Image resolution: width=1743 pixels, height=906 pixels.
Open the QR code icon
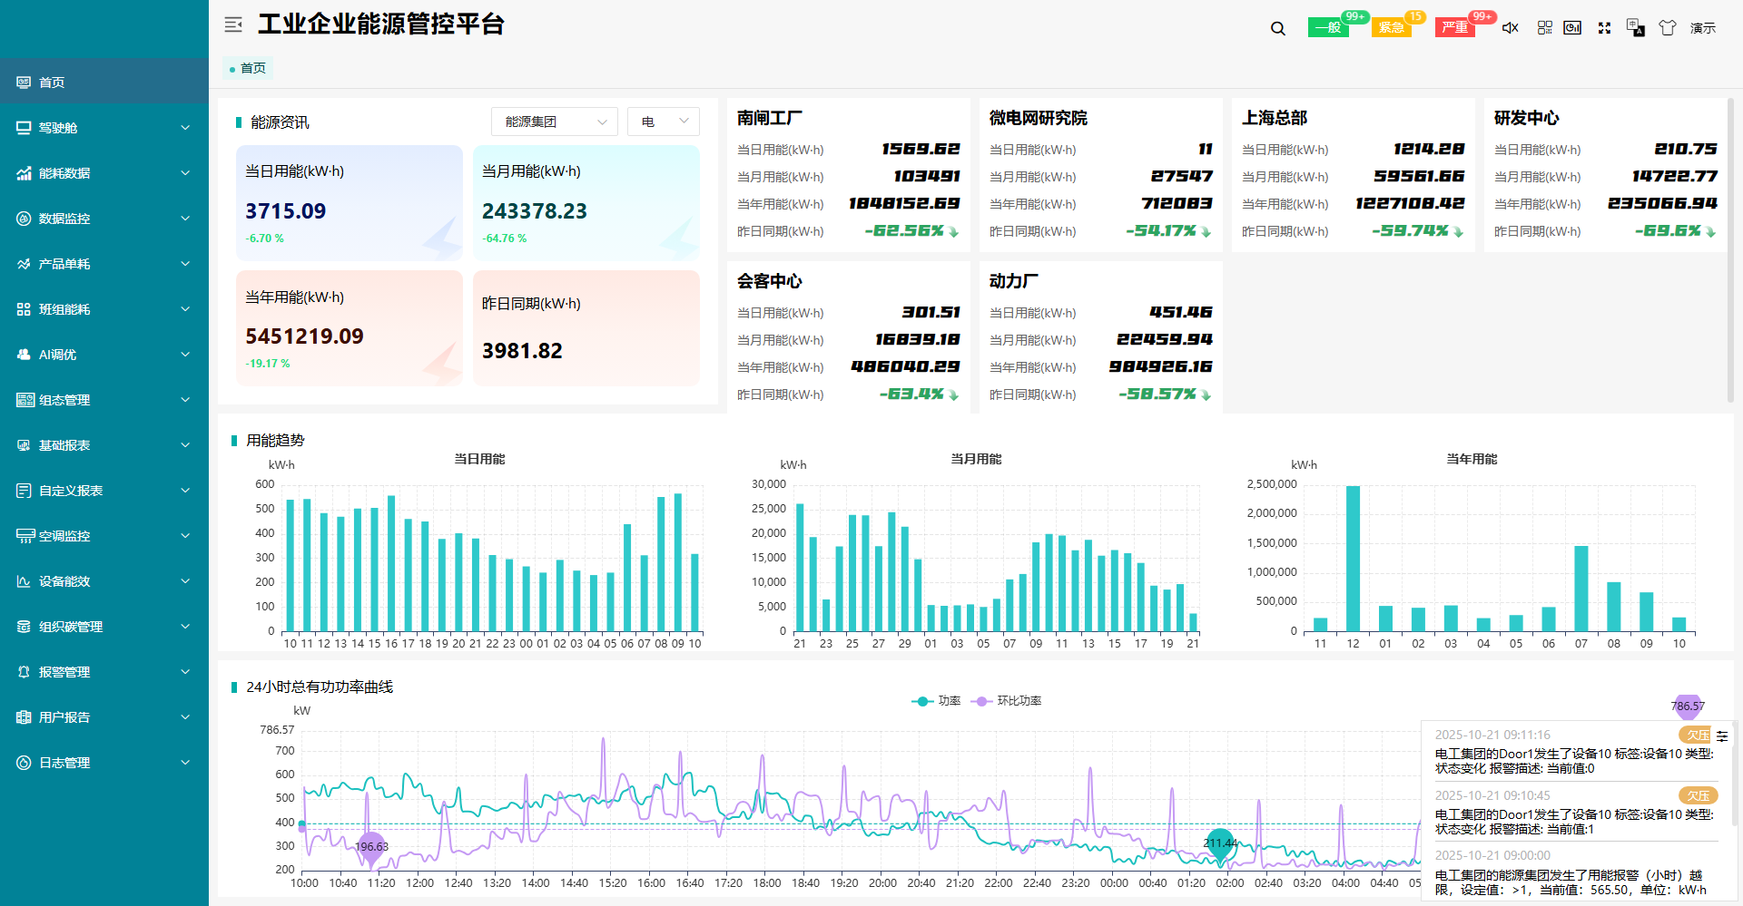1545,28
